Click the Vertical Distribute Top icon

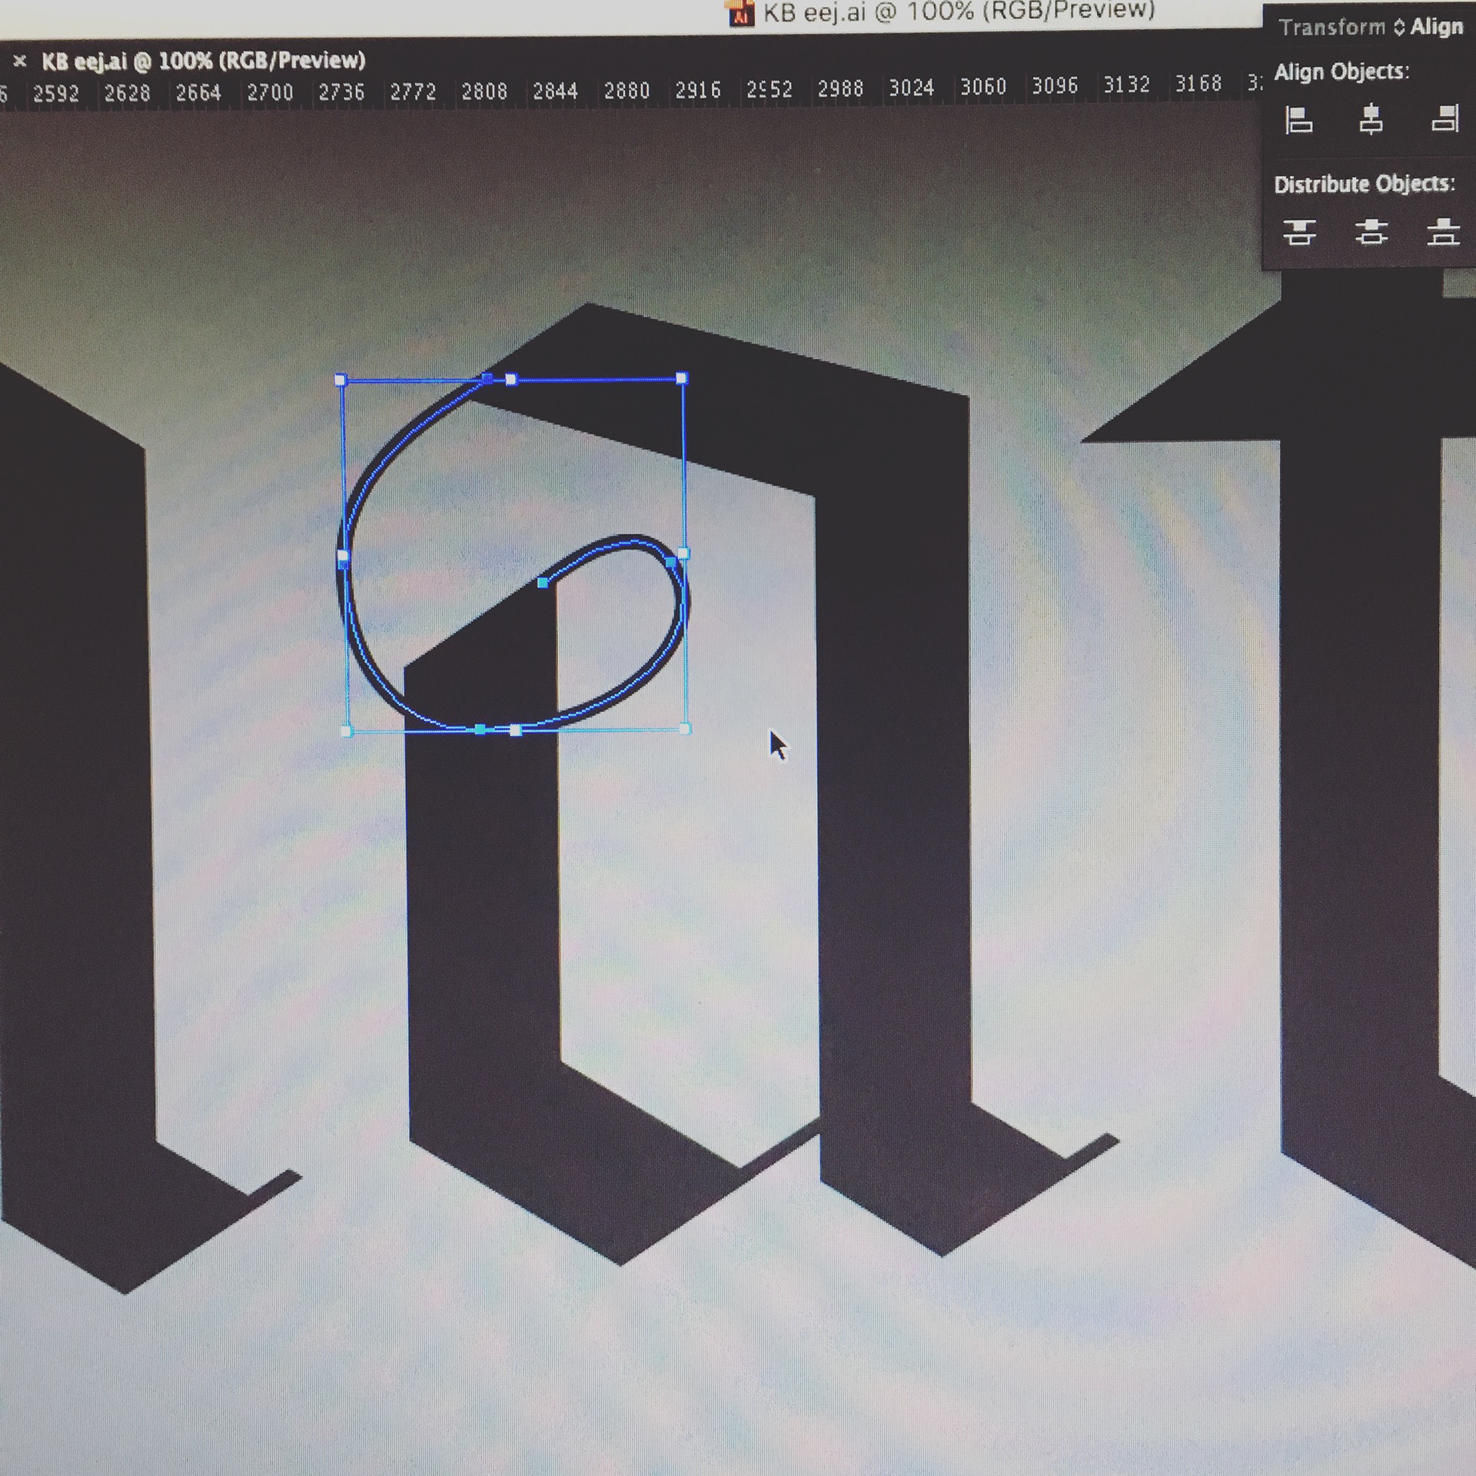pos(1299,231)
